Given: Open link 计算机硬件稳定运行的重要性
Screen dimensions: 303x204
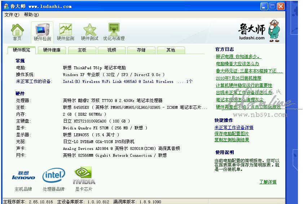Looking at the screenshot, I should point(244,85).
